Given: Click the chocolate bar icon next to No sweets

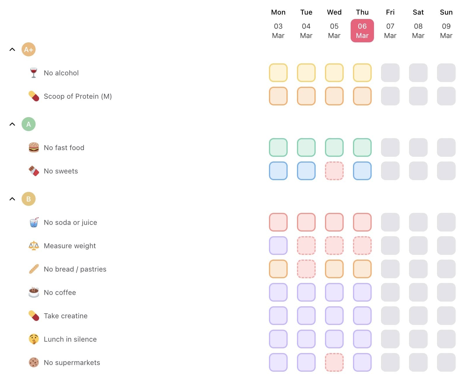Looking at the screenshot, I should (x=34, y=171).
